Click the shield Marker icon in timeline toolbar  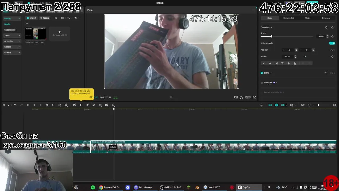tap(53, 105)
